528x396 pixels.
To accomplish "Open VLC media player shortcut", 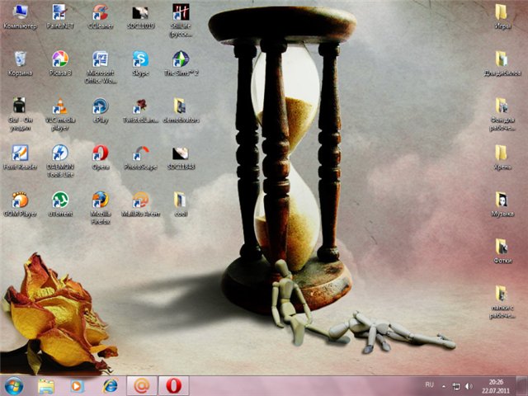I will point(59,107).
